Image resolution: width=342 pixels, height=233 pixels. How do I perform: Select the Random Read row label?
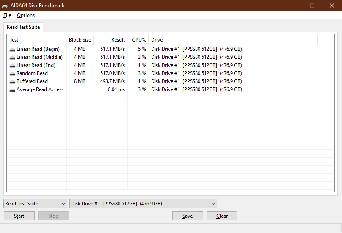tap(32, 73)
